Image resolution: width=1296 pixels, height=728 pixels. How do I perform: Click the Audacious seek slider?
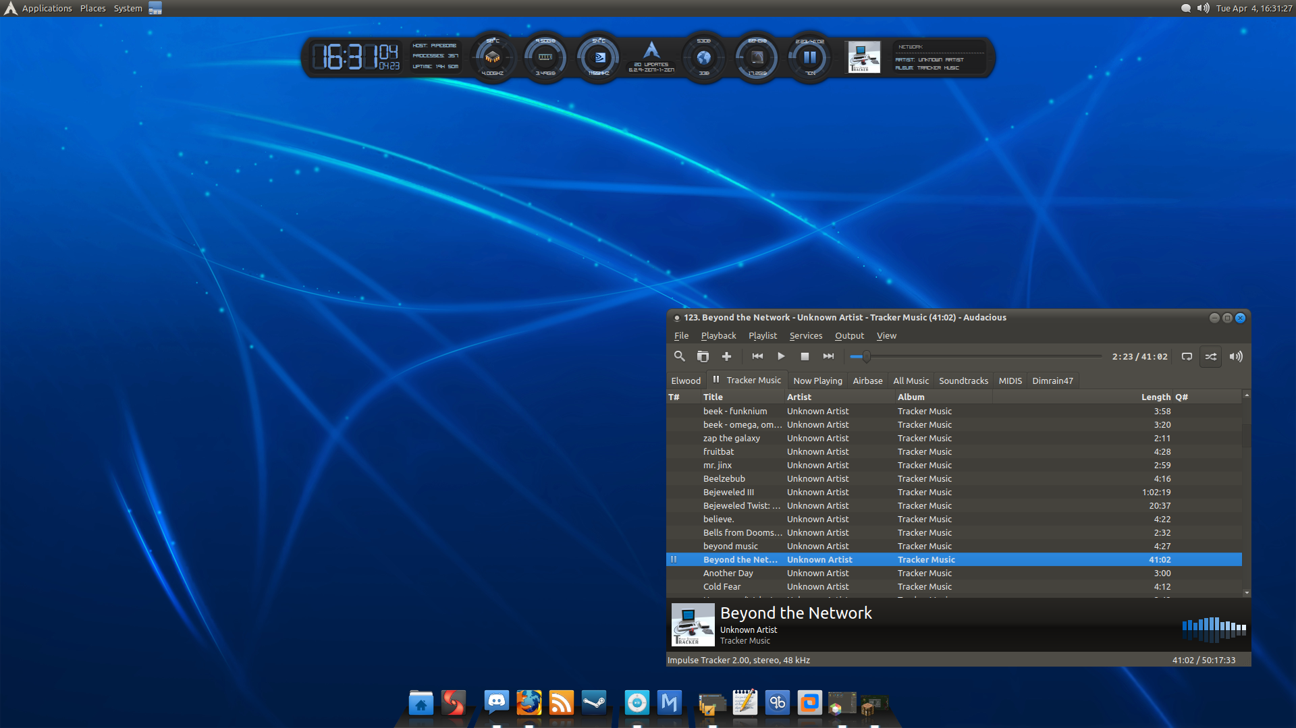pos(975,356)
